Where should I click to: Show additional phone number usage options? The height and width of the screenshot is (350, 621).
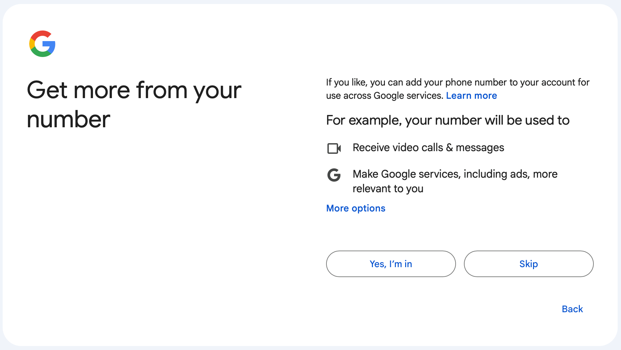pyautogui.click(x=356, y=208)
